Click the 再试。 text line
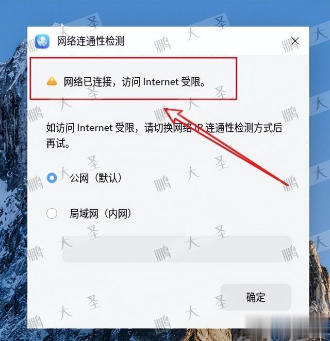330x341 pixels. point(58,144)
